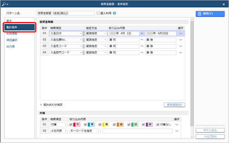Viewport: 229px width, 143px height.
Task: Open operation chevron for メモ内容 row
Action: point(177,131)
